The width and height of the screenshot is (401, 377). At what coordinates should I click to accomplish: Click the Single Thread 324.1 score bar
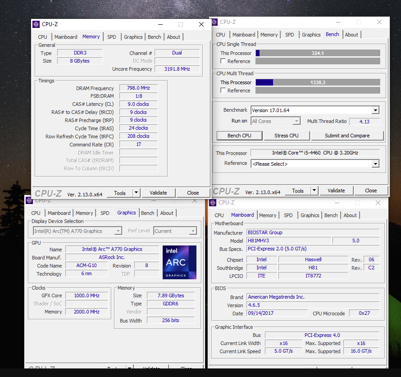click(x=318, y=53)
